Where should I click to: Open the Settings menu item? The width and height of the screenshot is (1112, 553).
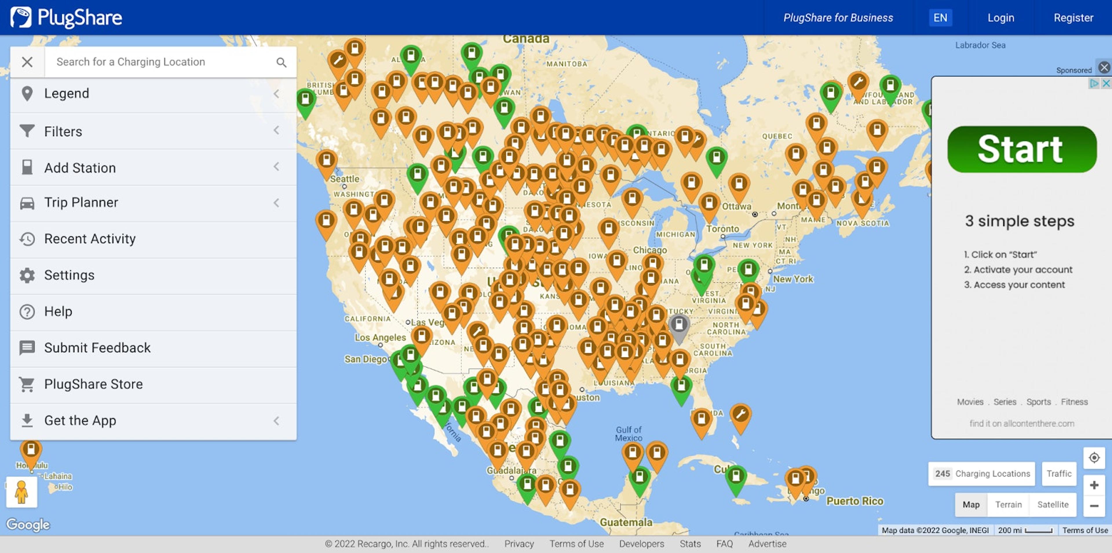coord(153,275)
